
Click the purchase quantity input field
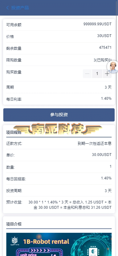point(97,74)
